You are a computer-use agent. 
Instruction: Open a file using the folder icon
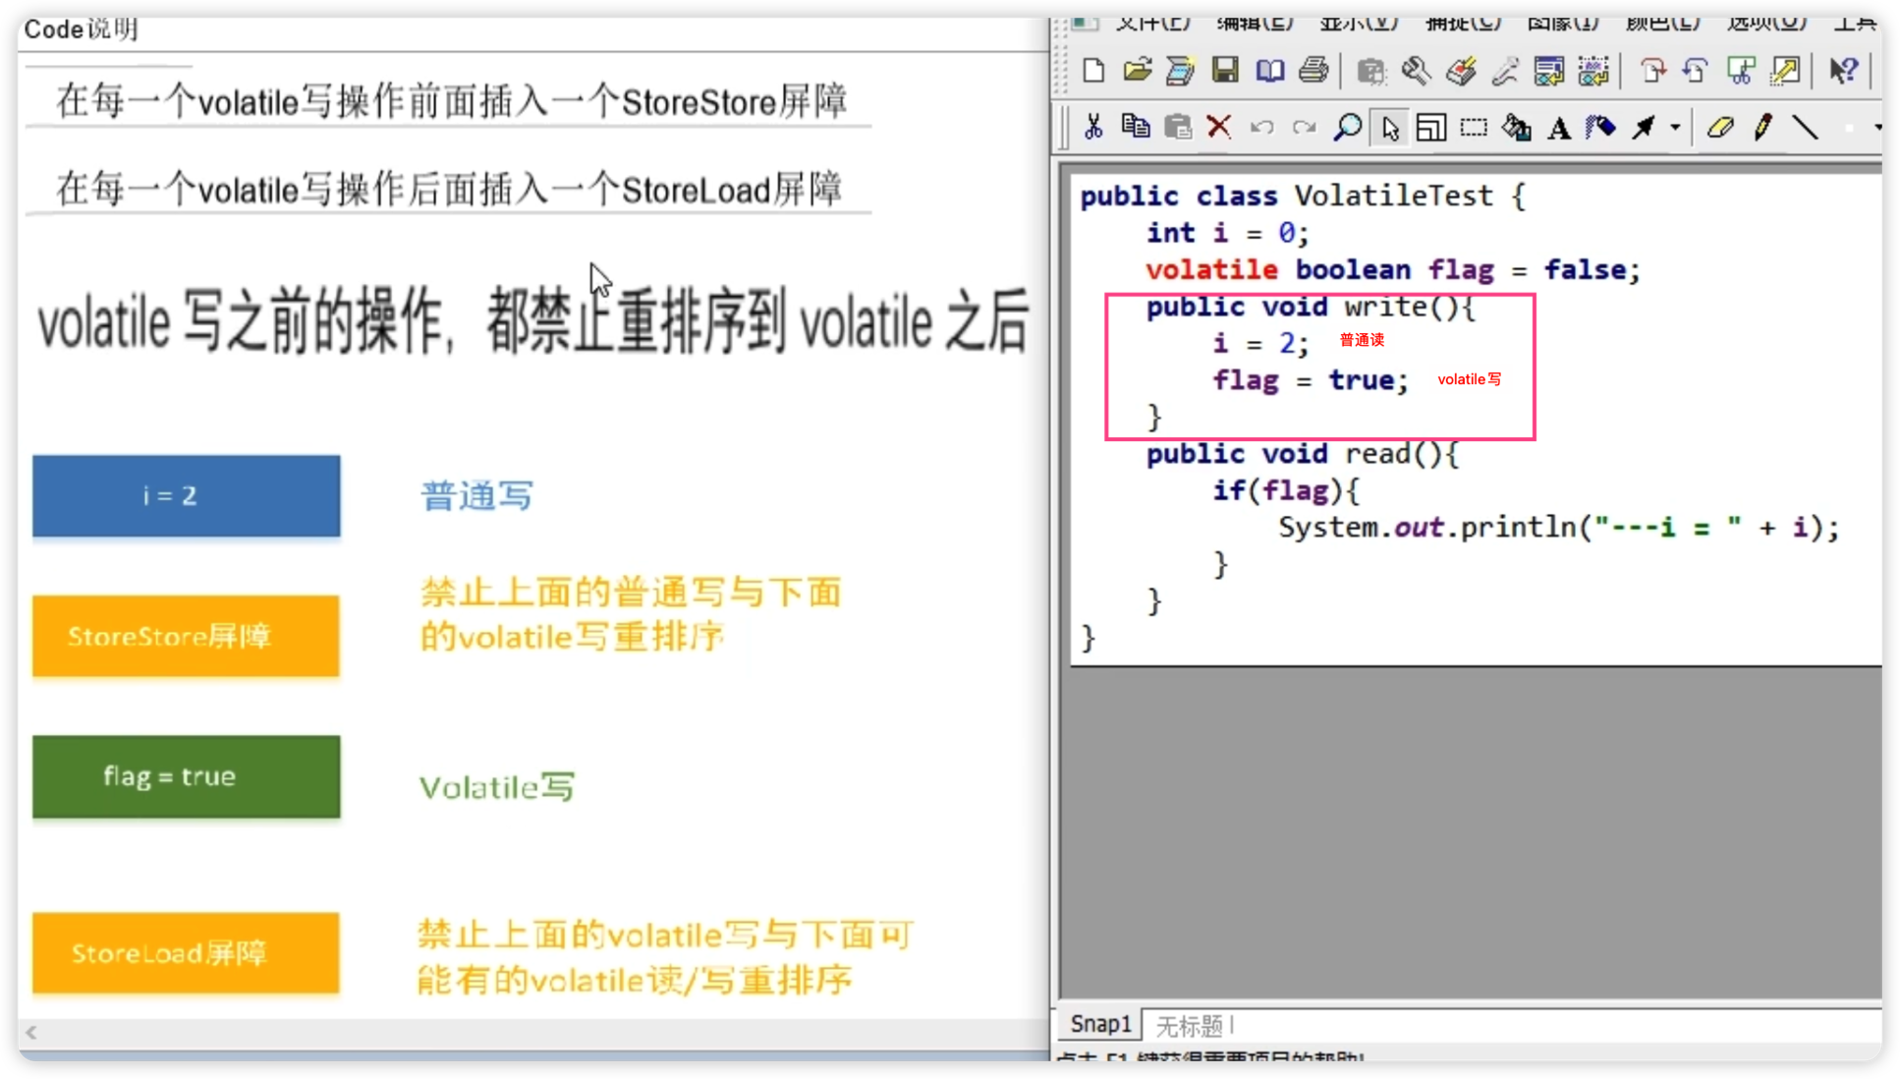pyautogui.click(x=1137, y=71)
